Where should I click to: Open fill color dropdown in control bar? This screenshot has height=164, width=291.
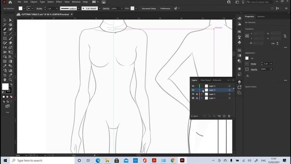pos(24,8)
